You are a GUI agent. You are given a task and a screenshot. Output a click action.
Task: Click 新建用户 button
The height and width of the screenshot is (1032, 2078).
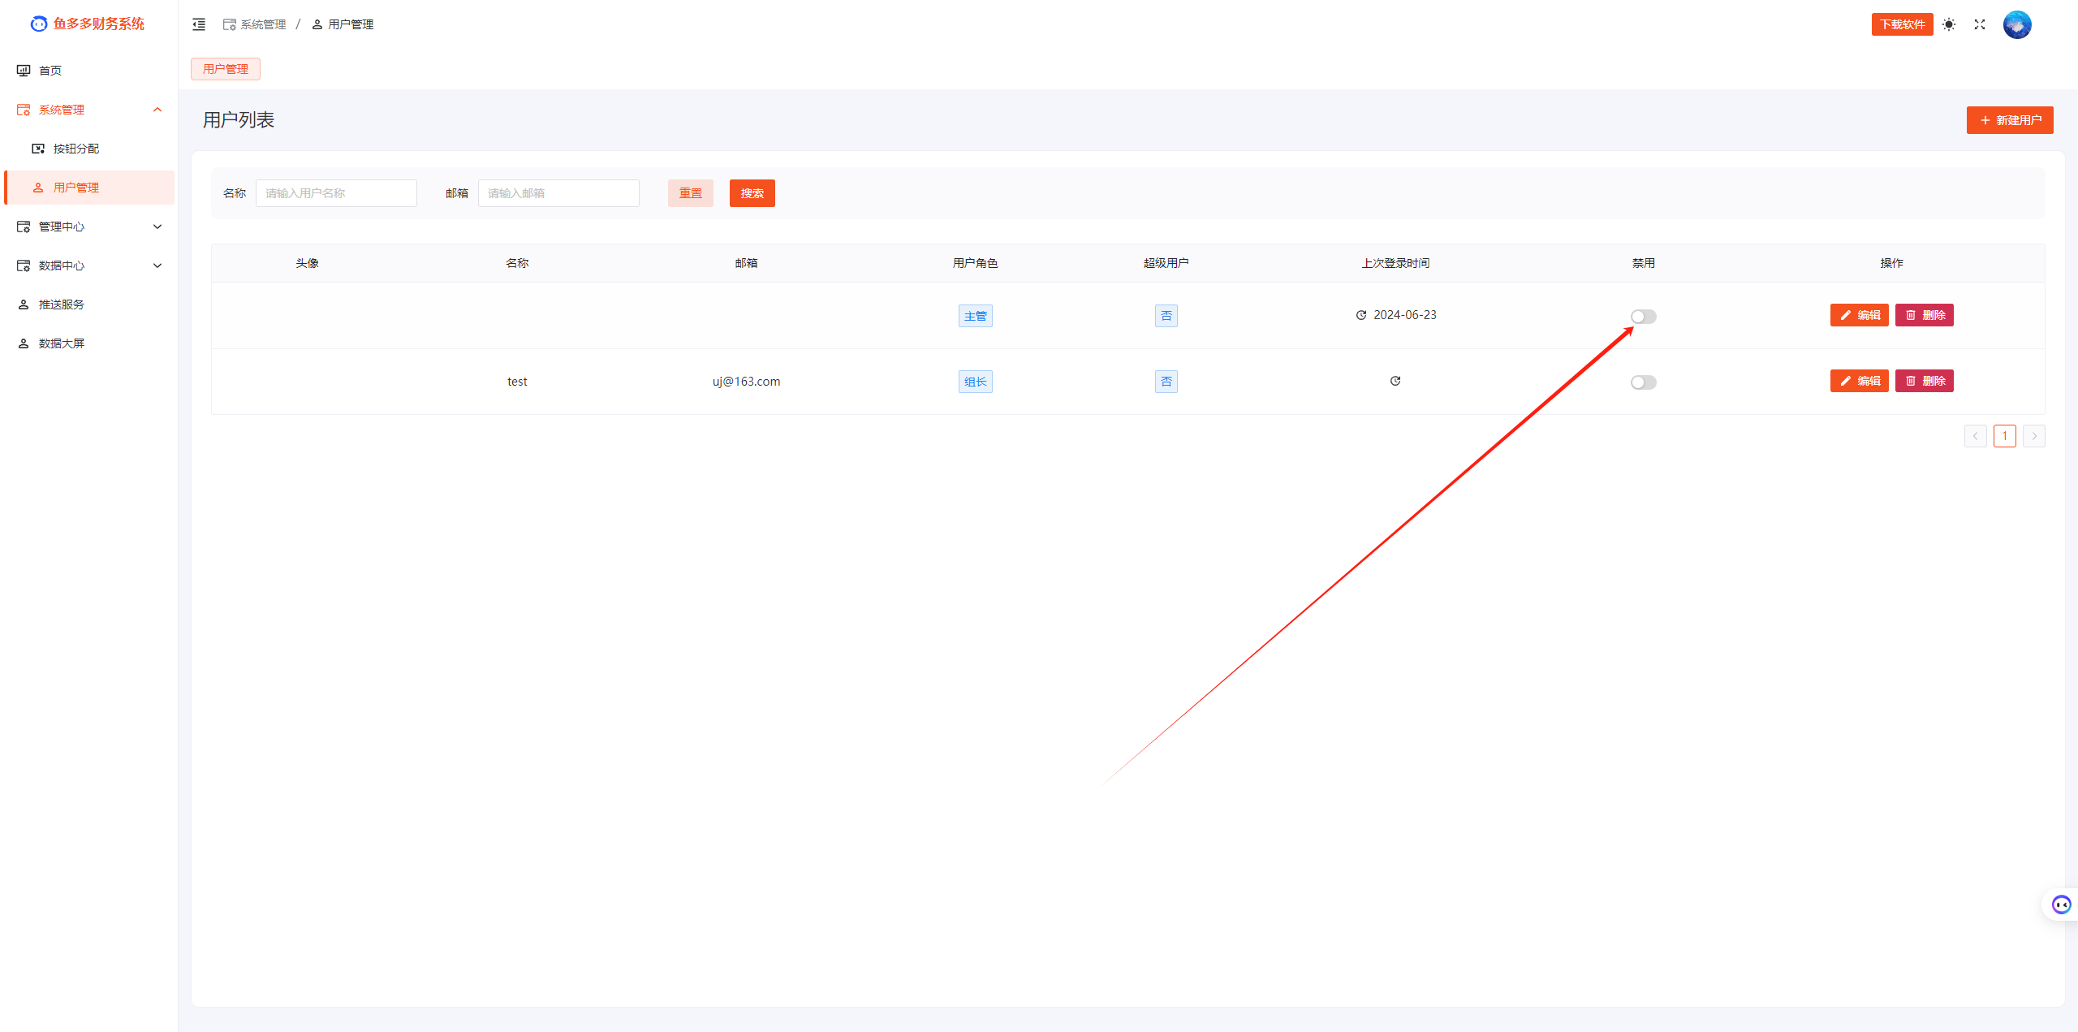tap(2009, 120)
